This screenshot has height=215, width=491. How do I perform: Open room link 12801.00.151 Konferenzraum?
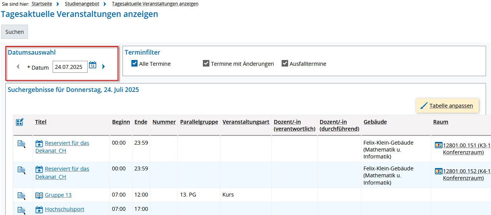click(467, 149)
